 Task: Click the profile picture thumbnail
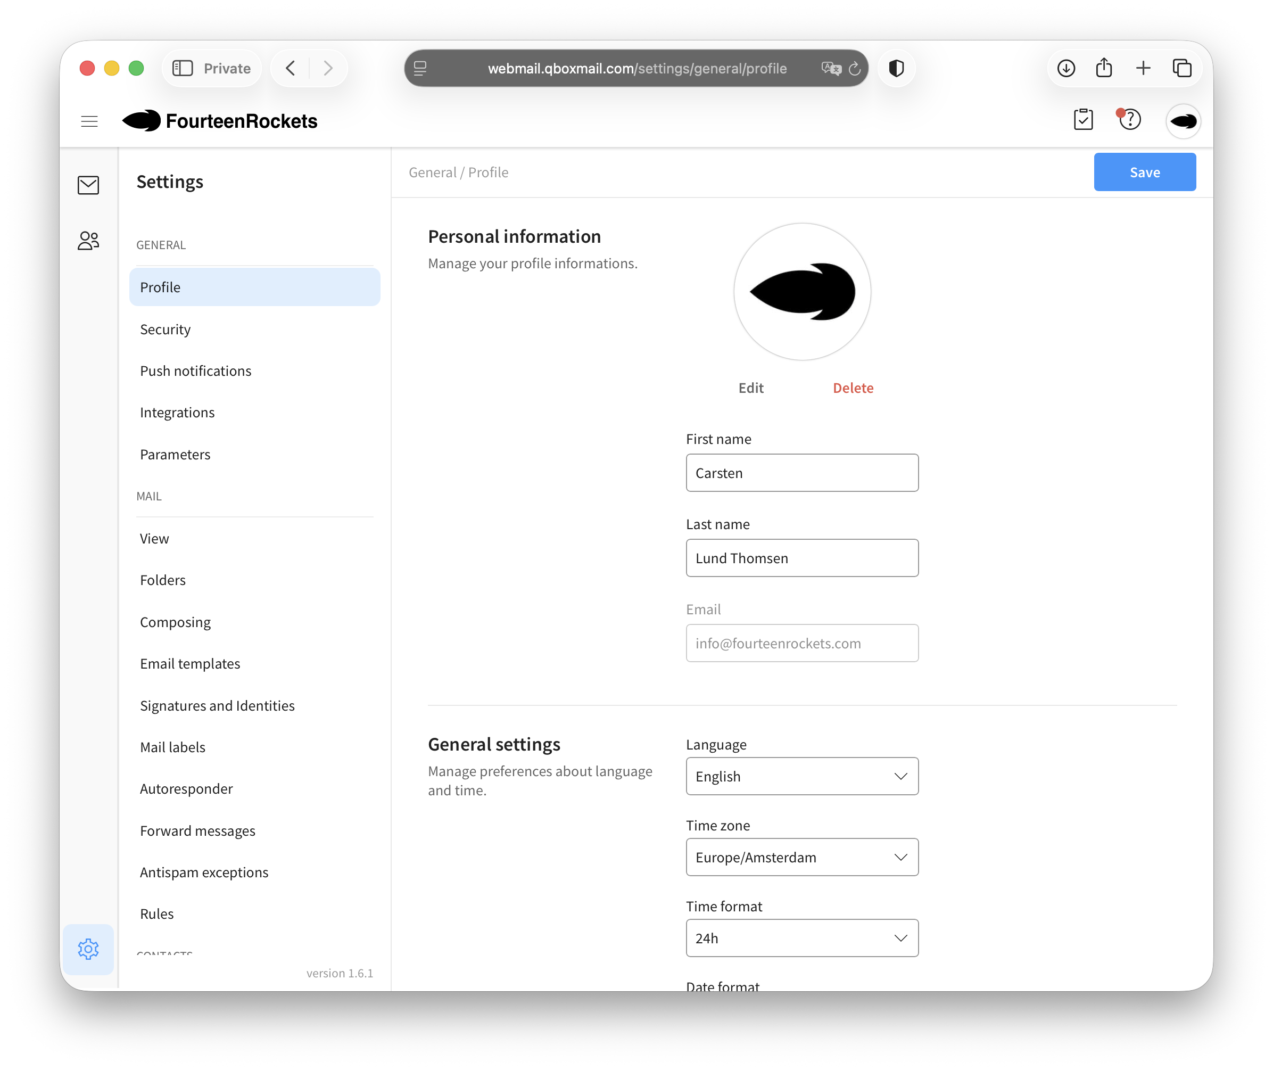click(802, 292)
